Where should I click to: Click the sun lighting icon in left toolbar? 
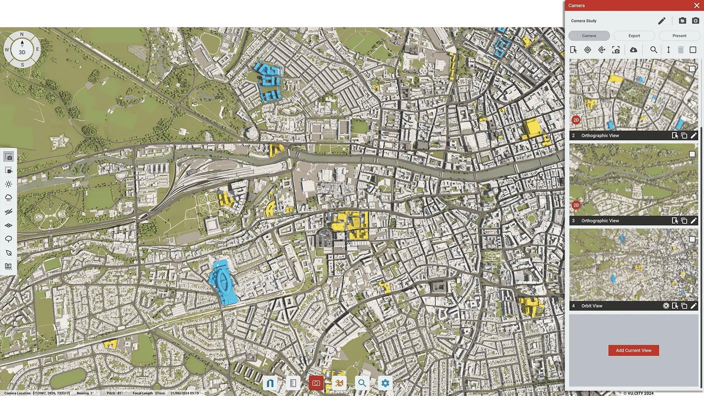8,184
